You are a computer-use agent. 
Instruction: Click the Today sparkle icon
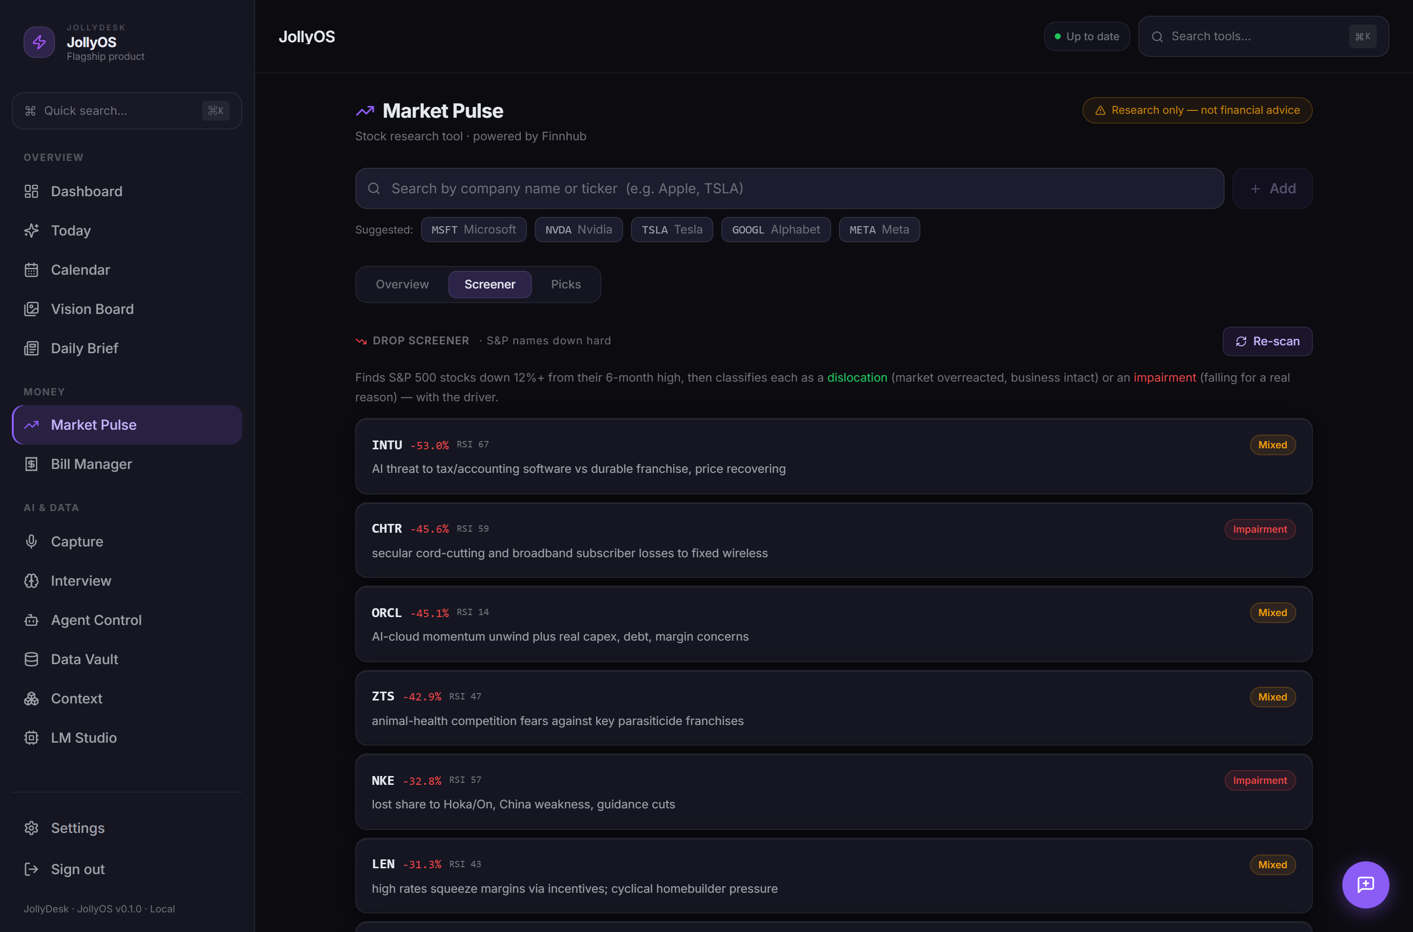coord(31,231)
